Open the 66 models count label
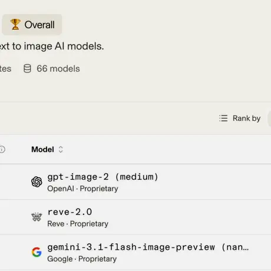 58,69
